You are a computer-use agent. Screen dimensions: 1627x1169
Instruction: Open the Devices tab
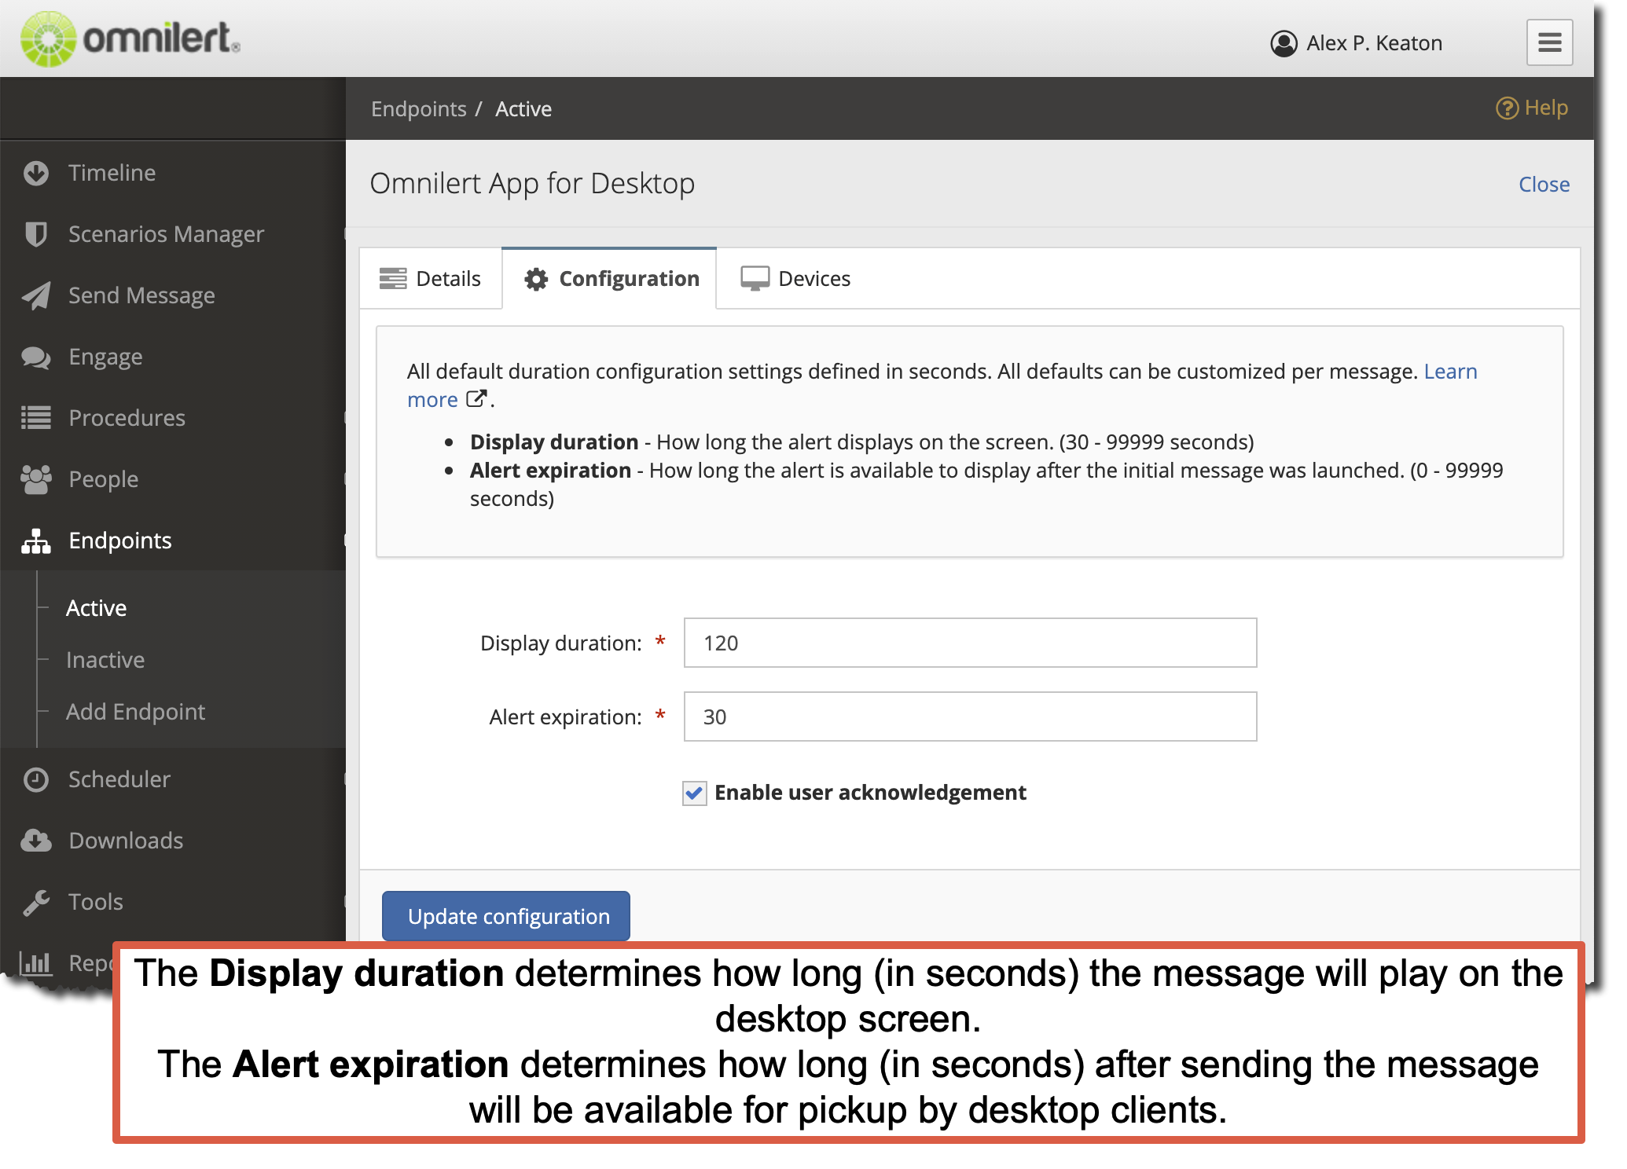[795, 279]
